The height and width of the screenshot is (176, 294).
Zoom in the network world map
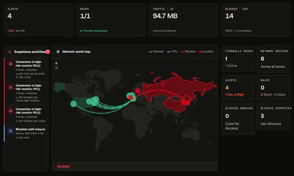56,63
